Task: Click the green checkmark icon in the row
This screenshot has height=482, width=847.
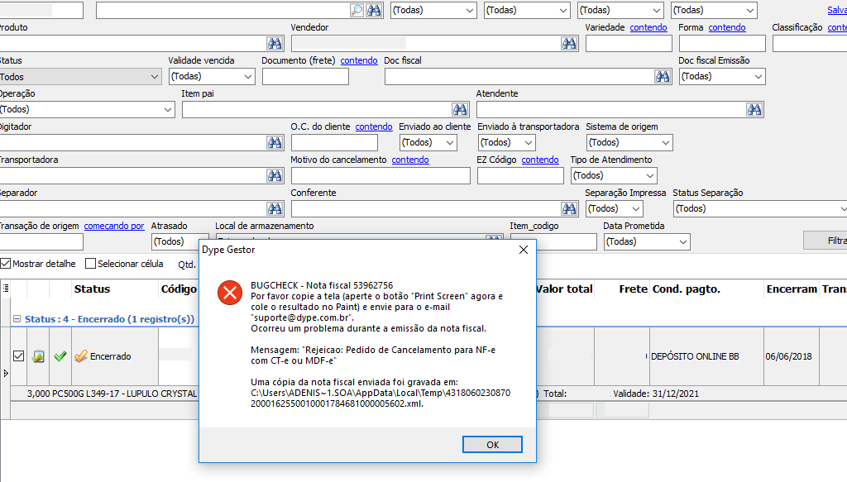Action: pyautogui.click(x=60, y=356)
